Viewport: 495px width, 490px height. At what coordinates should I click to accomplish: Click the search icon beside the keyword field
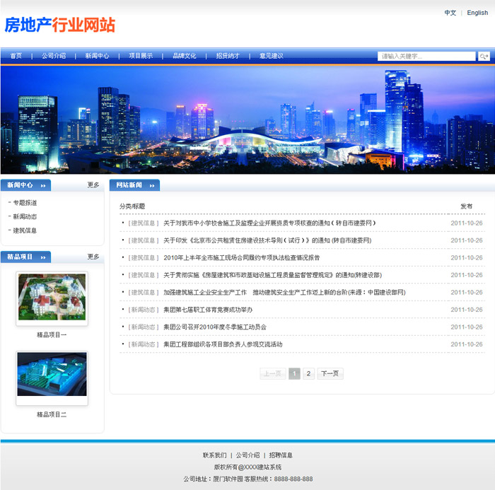(484, 56)
